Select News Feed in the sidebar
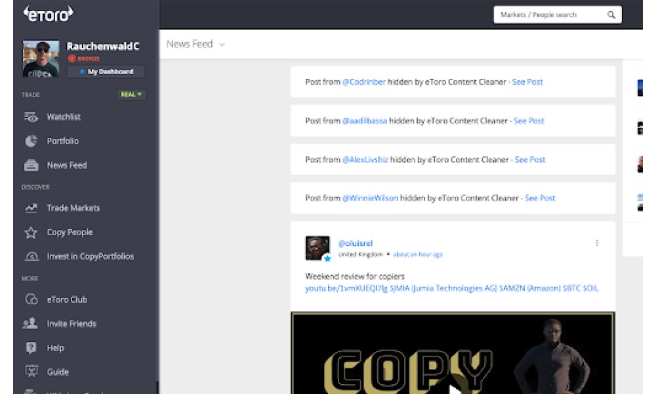 pyautogui.click(x=67, y=165)
